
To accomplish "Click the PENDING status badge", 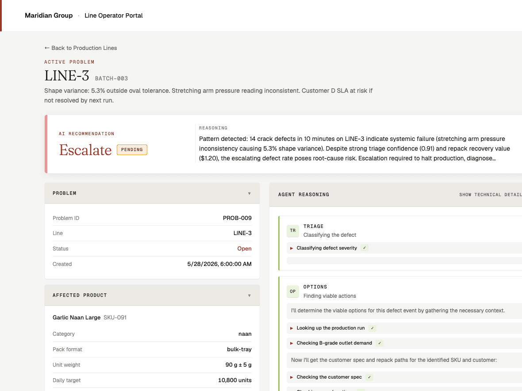I will coord(132,150).
